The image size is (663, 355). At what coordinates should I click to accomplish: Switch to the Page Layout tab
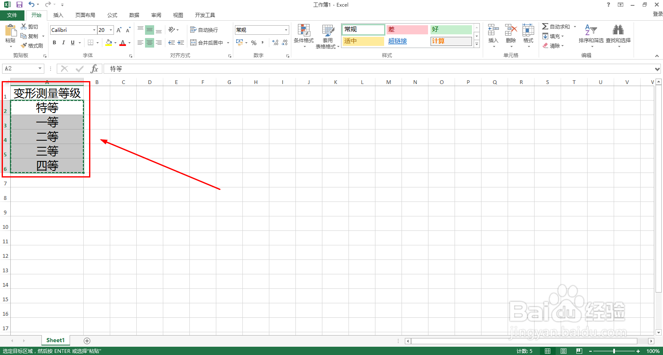(85, 15)
